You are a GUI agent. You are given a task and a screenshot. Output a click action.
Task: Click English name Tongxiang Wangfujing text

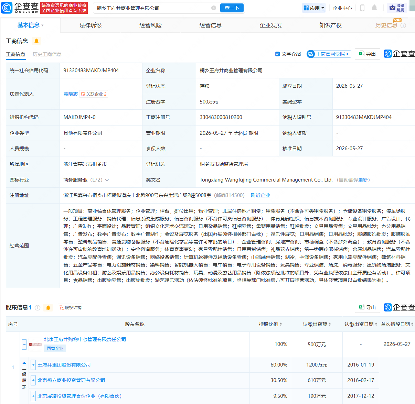266,180
